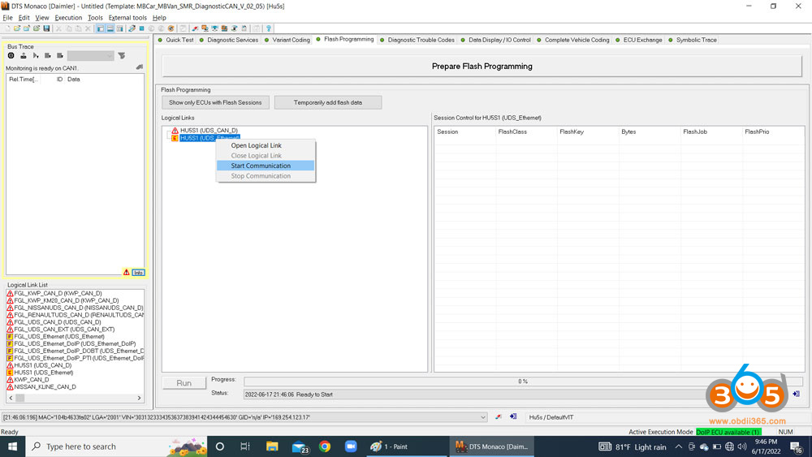Click the first round Bus Trace icon
The height and width of the screenshot is (457, 812).
[11, 56]
